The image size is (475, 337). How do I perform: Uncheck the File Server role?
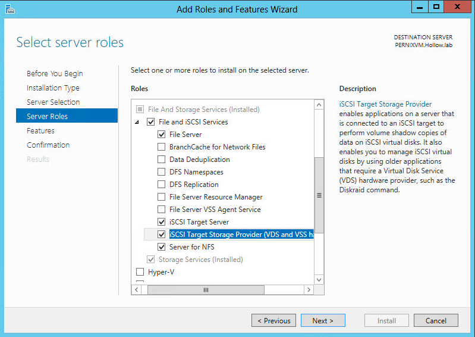[x=161, y=135]
